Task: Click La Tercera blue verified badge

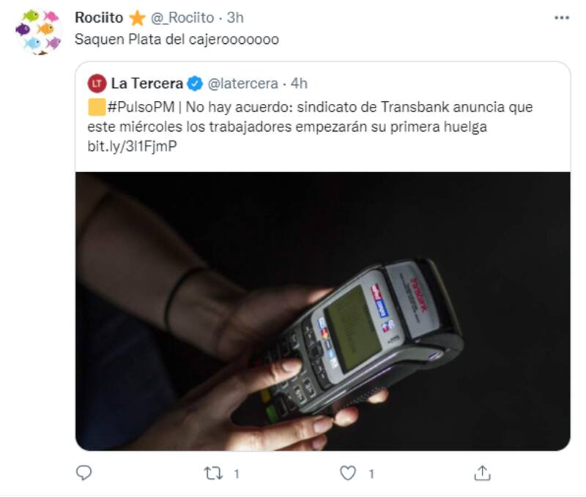Action: [194, 83]
